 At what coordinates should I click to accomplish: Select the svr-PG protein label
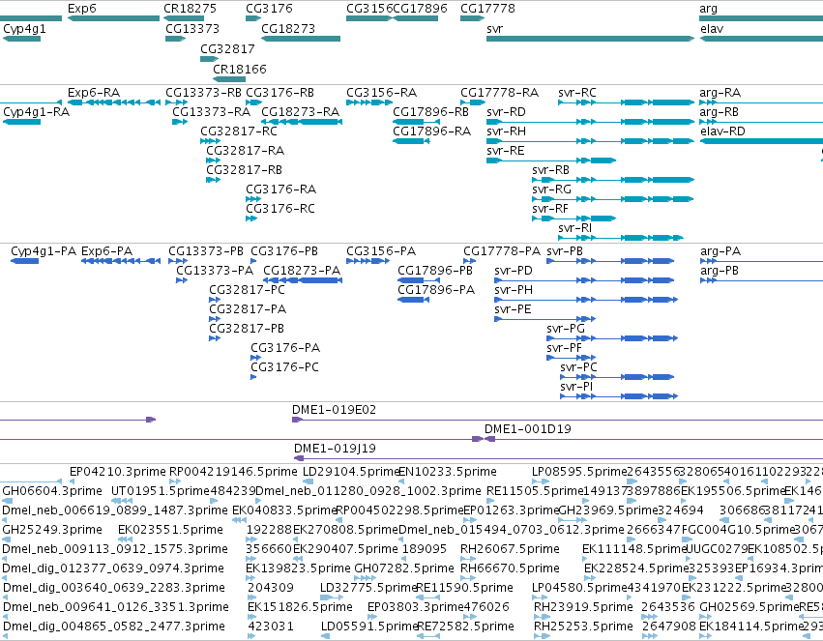click(566, 329)
